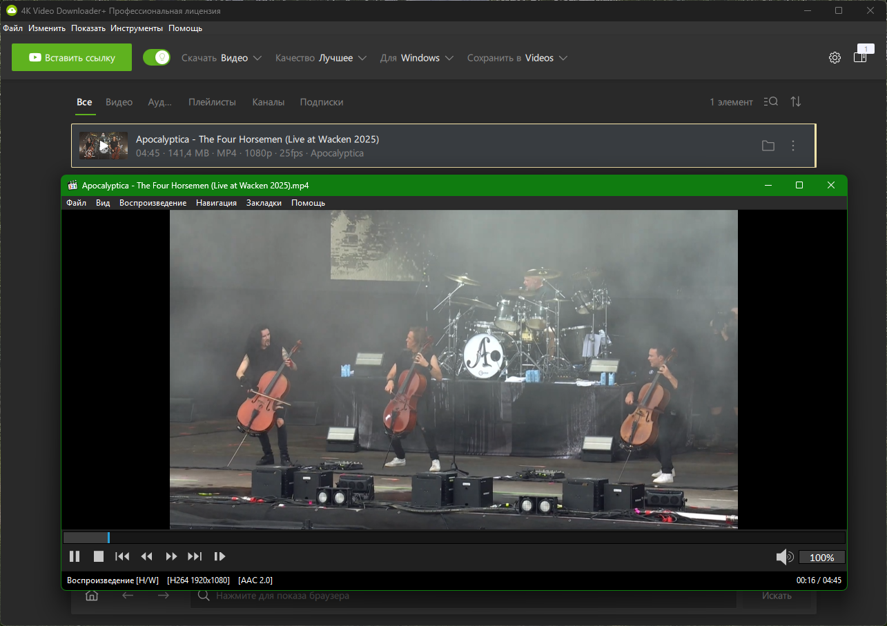Stop the video with the square button
This screenshot has height=626, width=887.
[x=99, y=556]
